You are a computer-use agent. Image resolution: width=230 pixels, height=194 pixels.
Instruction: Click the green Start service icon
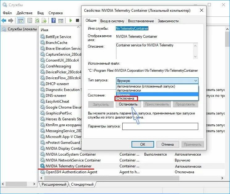tap(71, 20)
